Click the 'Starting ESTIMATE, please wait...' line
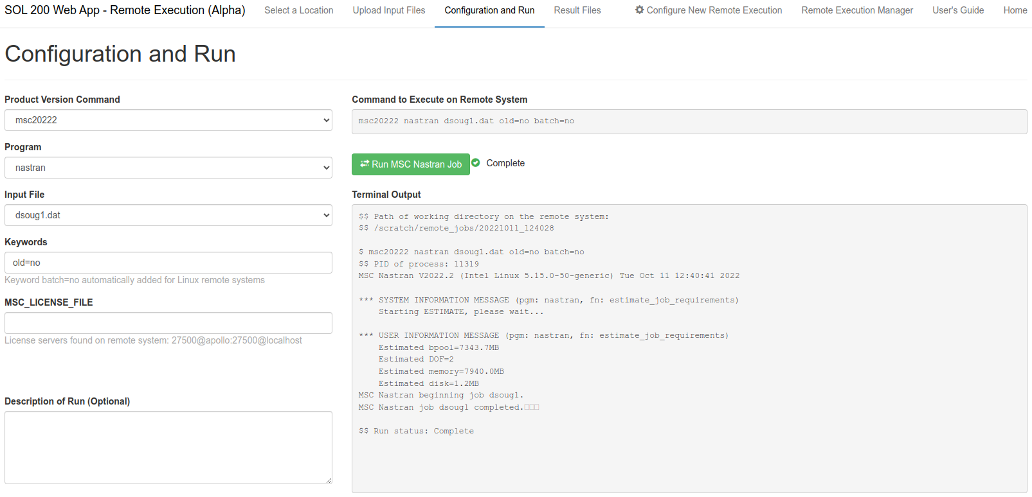1032x497 pixels. click(x=461, y=311)
